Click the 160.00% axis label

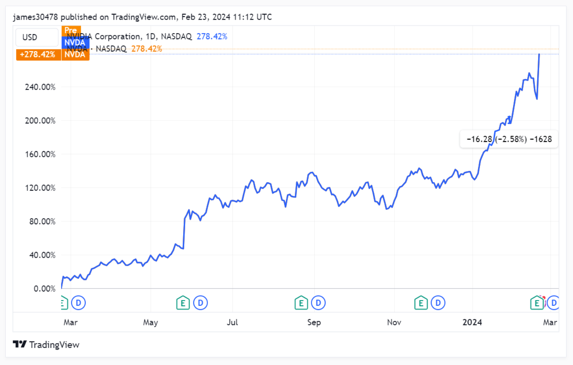point(40,154)
